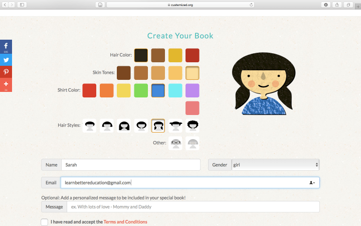Open more sharing options plus icon
This screenshot has width=361, height=226.
click(x=6, y=84)
